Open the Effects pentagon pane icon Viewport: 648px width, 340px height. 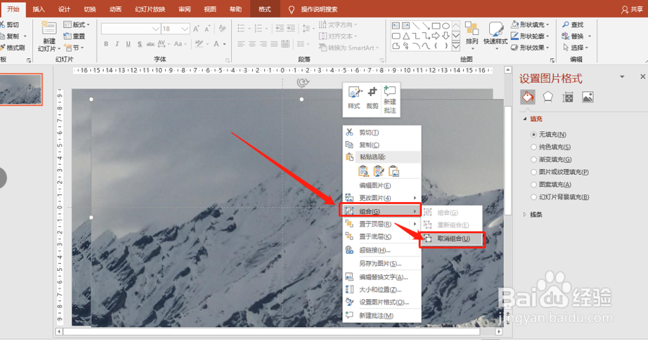coord(548,97)
